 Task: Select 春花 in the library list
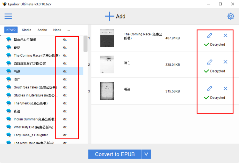click(x=17, y=48)
